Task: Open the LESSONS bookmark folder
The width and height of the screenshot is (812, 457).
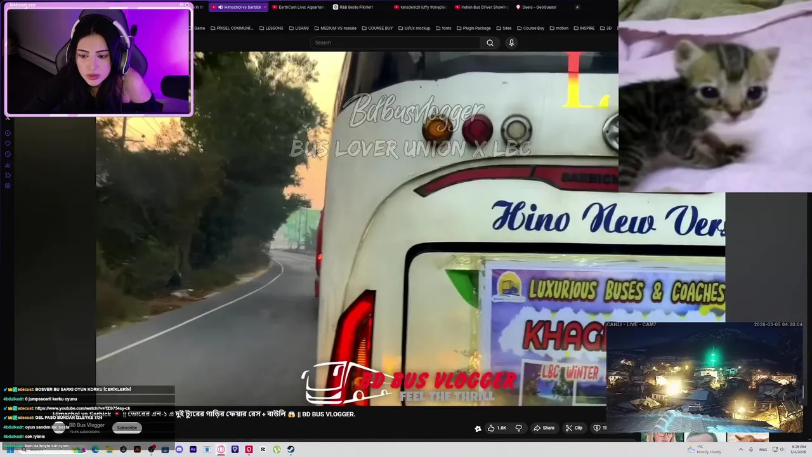Action: [272, 28]
